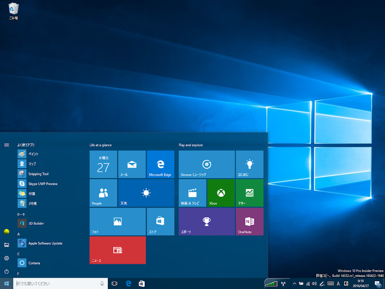Select Apple Software Update entry
The image size is (385, 289).
click(45, 243)
